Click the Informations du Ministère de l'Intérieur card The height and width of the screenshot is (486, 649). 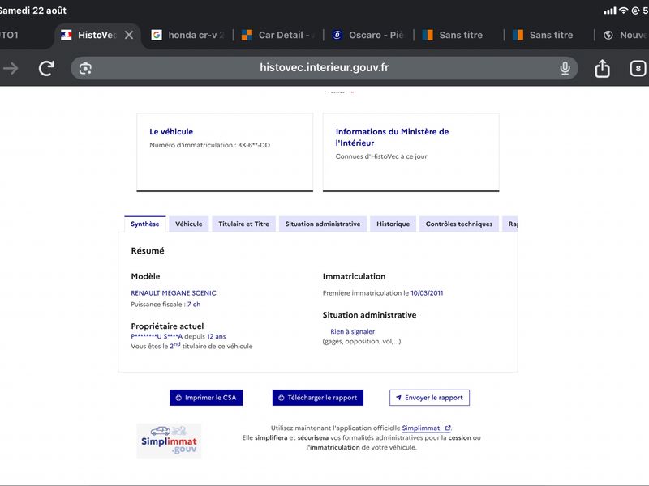[411, 152]
